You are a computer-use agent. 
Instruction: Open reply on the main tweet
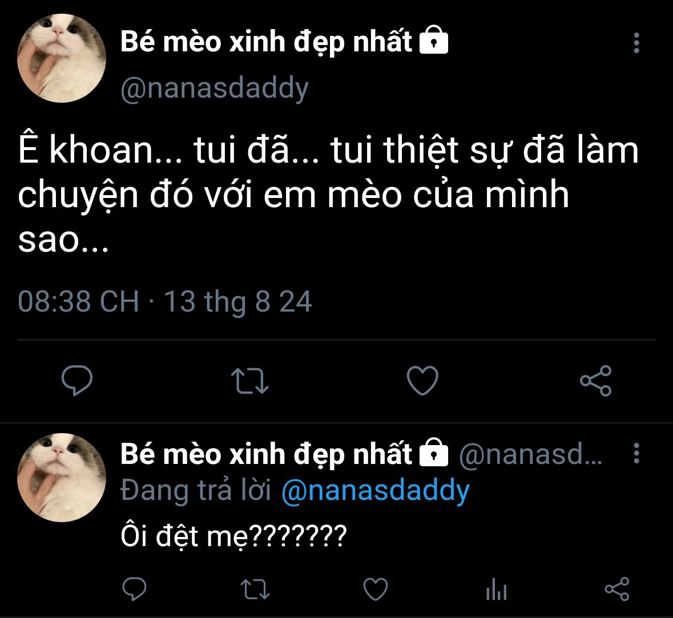(77, 380)
